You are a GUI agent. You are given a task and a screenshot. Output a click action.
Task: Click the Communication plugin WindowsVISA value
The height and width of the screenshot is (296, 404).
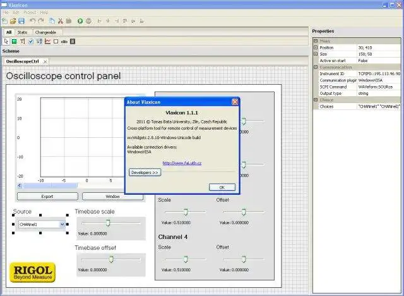[379, 80]
